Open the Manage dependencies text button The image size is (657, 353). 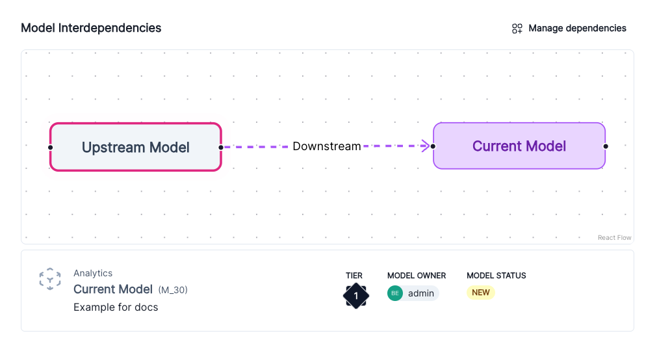tap(577, 29)
